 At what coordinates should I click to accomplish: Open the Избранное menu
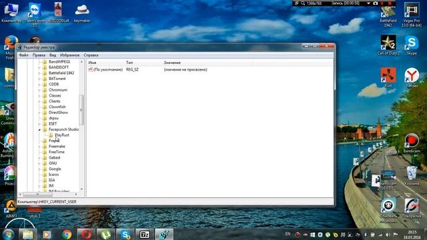69,55
